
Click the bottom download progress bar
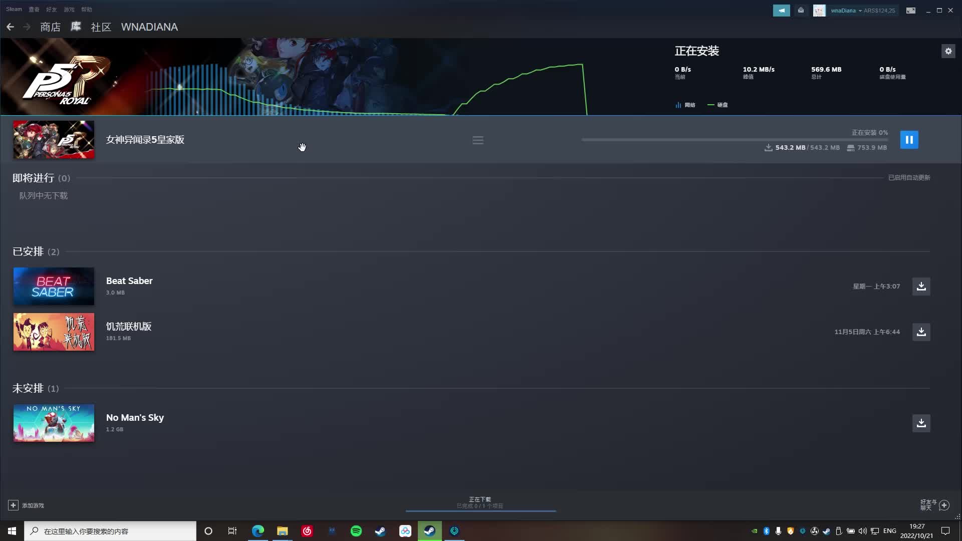coord(481,511)
